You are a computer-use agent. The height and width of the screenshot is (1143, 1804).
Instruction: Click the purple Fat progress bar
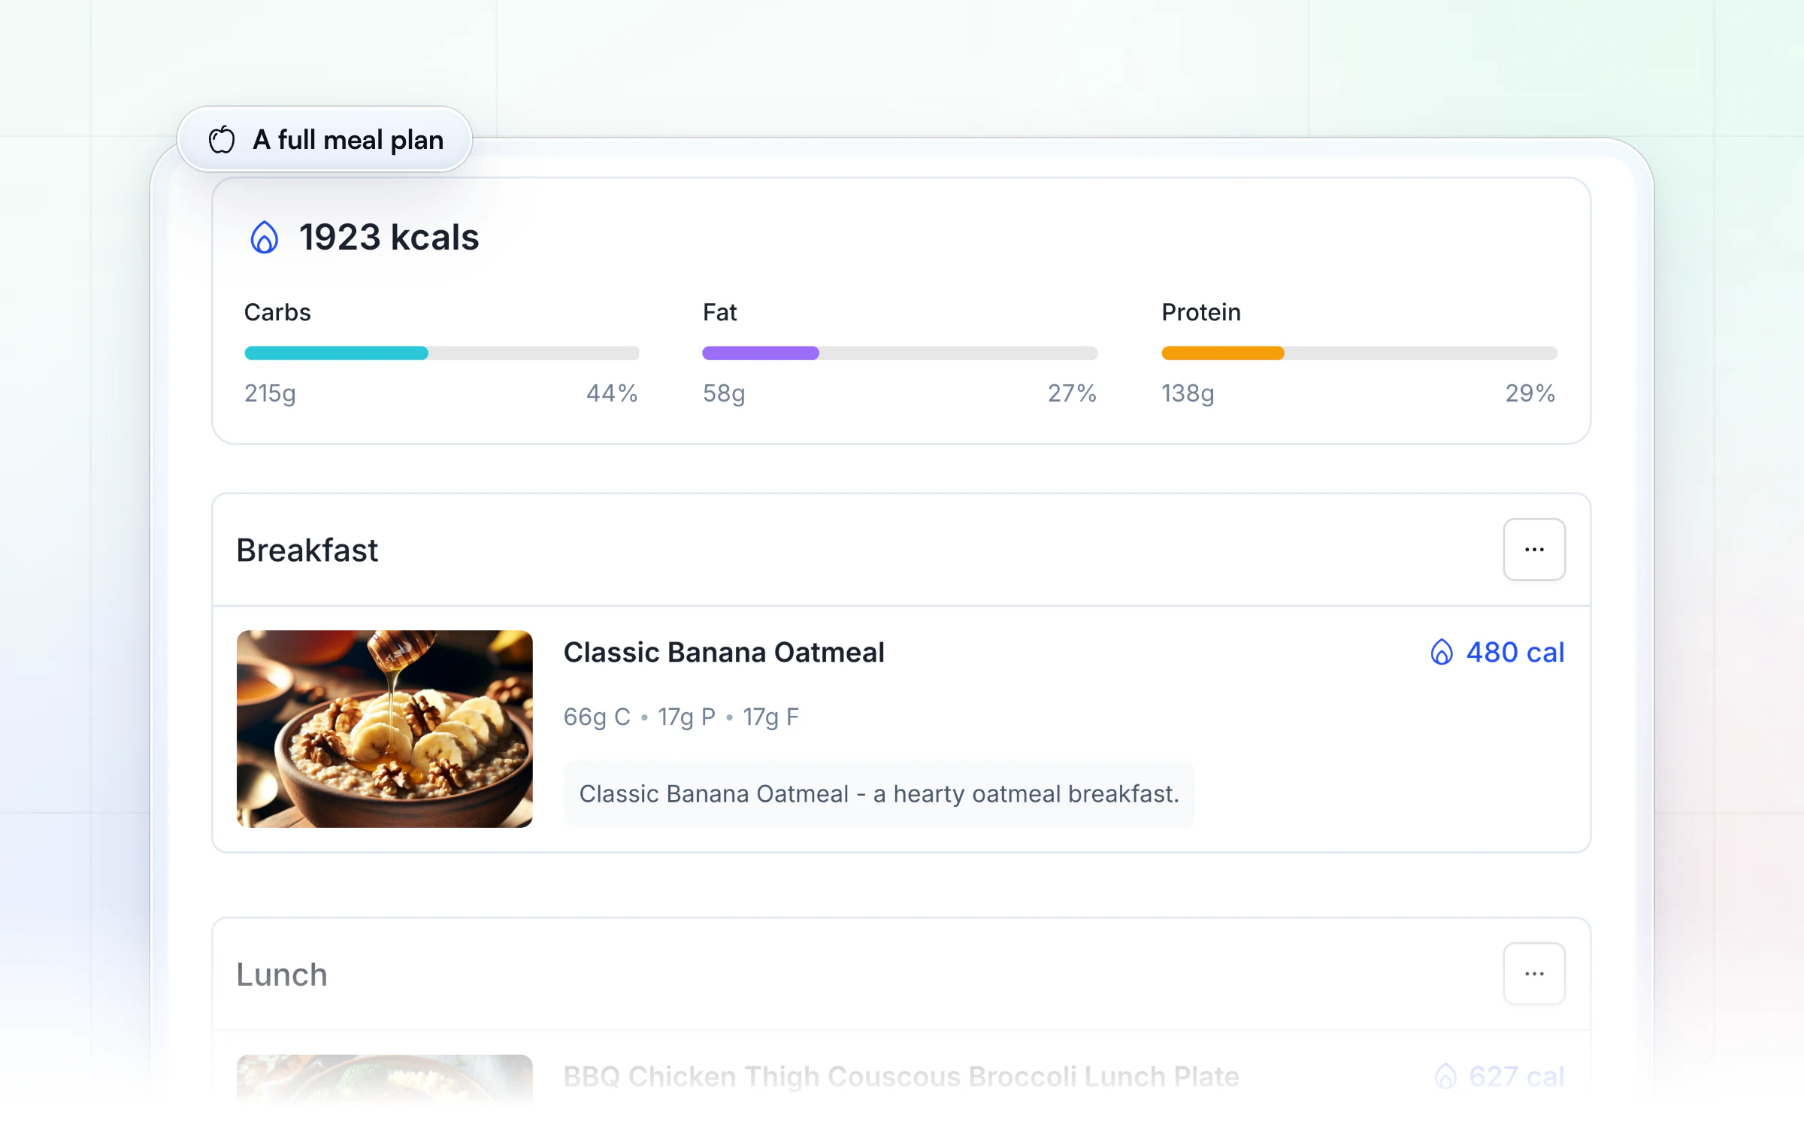(900, 353)
